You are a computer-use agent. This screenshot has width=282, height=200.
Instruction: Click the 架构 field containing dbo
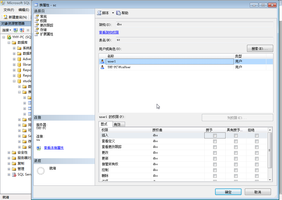point(195,24)
